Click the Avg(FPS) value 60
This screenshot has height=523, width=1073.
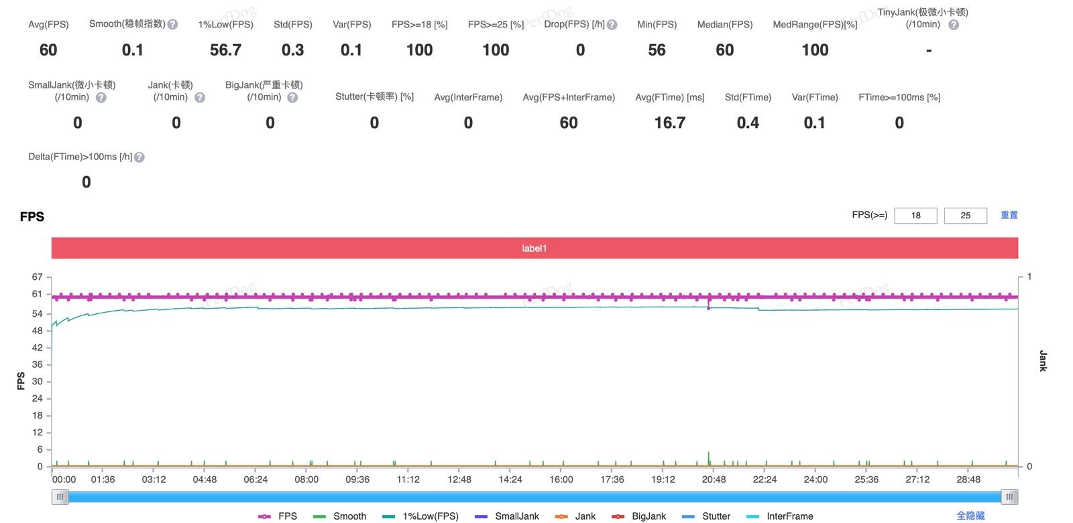(x=48, y=50)
